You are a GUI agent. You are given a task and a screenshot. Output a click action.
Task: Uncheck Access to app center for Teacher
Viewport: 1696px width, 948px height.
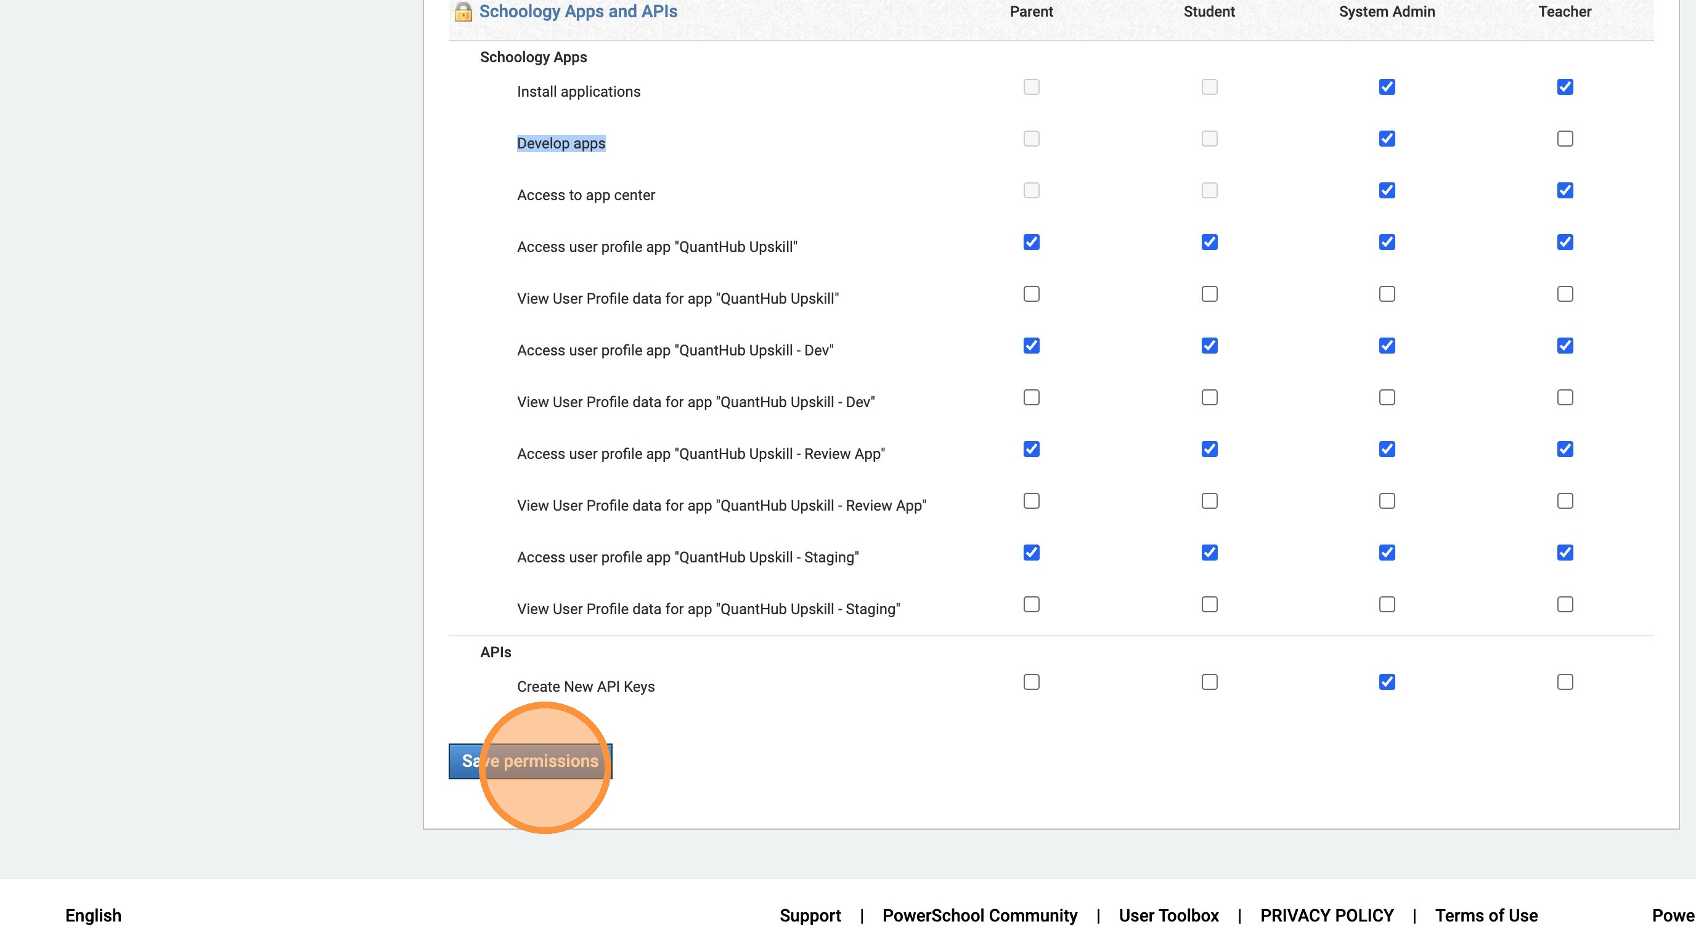coord(1564,191)
